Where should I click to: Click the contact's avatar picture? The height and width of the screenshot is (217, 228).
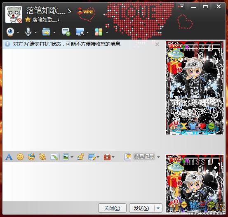(14, 14)
